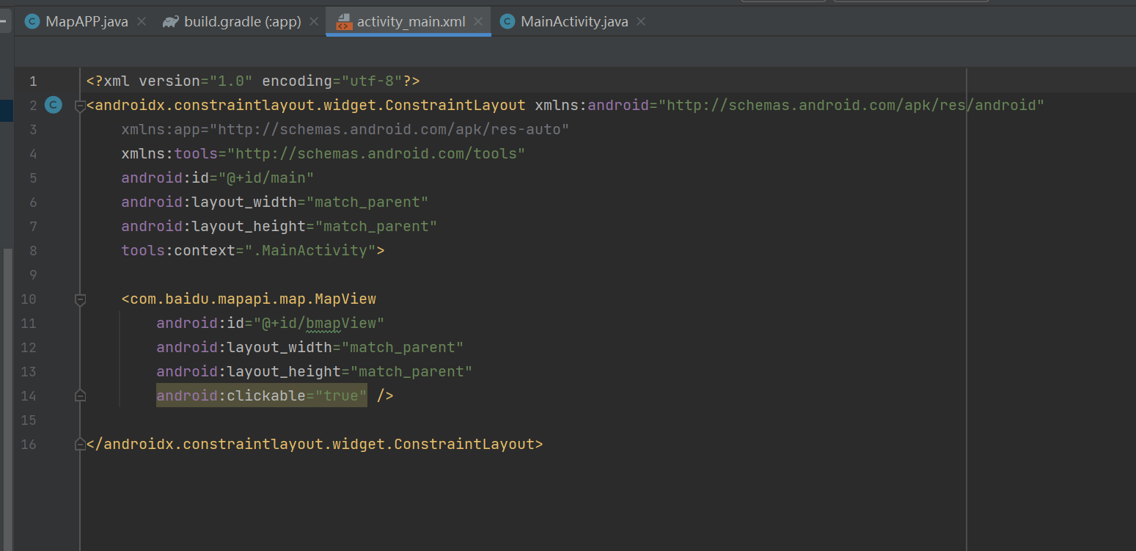This screenshot has height=551, width=1136.
Task: Click the fold end marker at line 16
Action: tap(80, 444)
